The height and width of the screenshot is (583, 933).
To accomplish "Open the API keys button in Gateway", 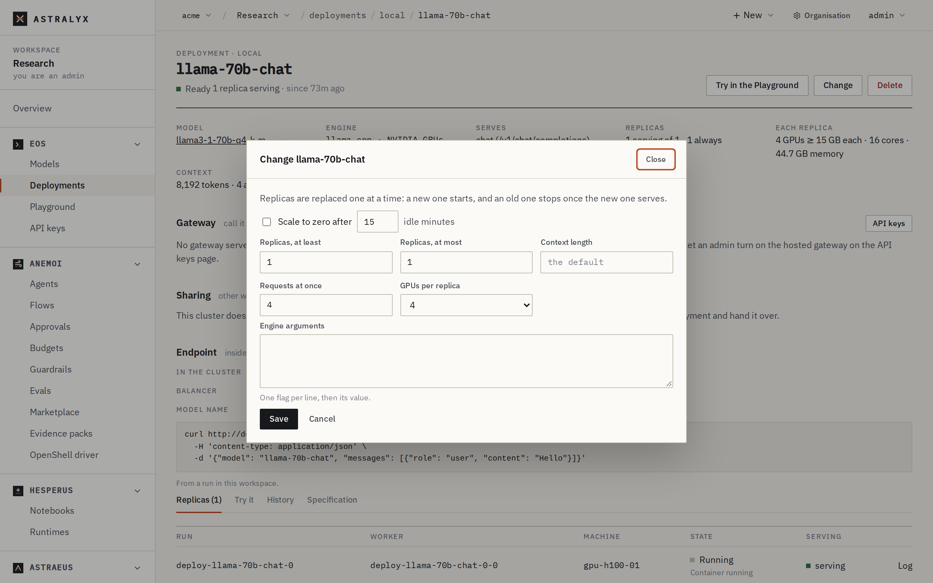I will 888,223.
